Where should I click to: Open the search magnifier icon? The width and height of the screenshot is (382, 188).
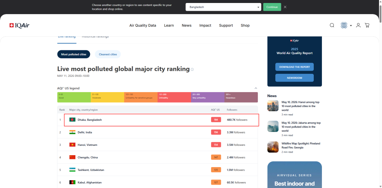coord(332,25)
